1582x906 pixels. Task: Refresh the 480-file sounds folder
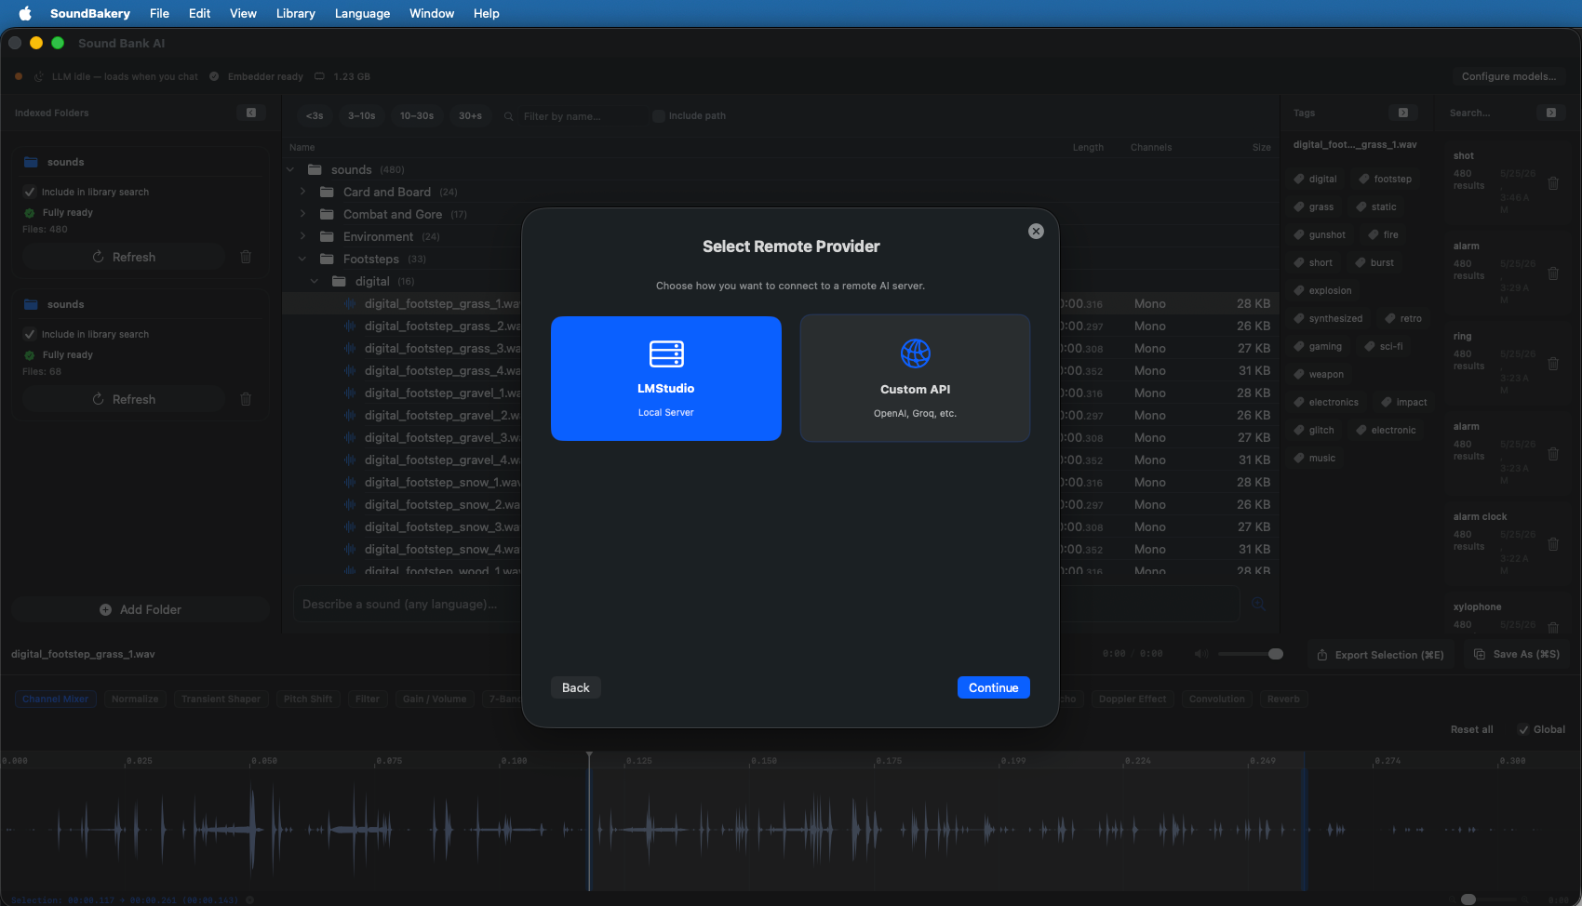click(x=124, y=257)
